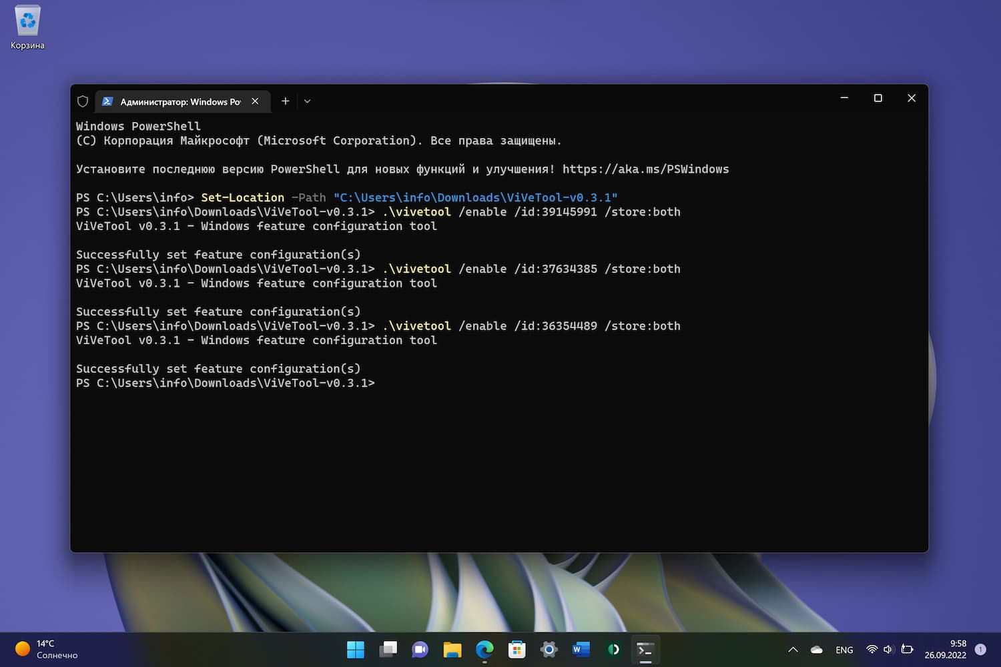
Task: Open the notification count badge
Action: 980,650
